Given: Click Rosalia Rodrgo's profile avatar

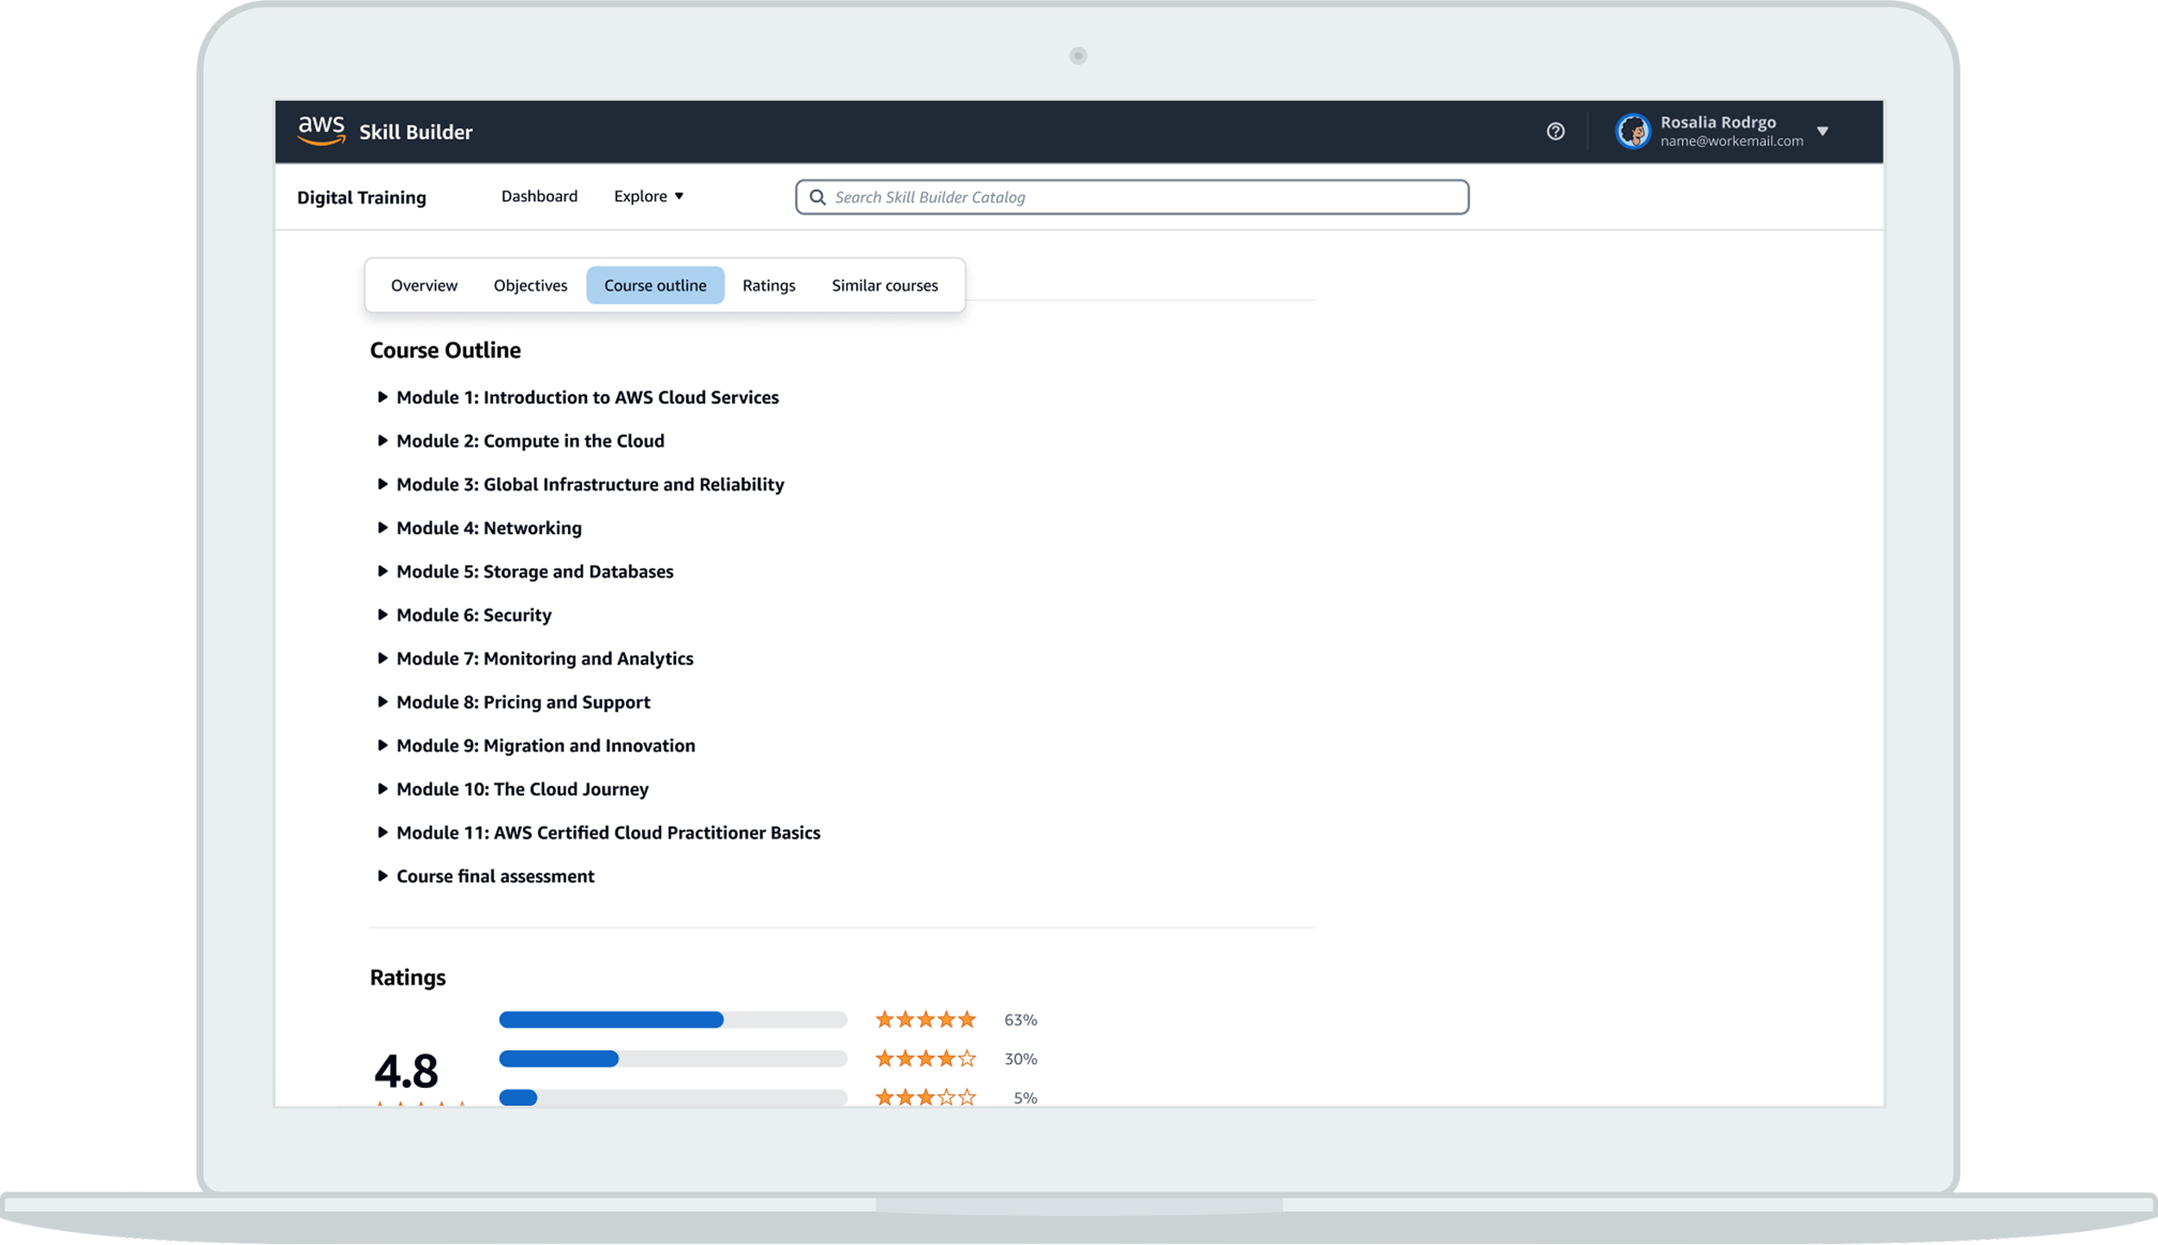Looking at the screenshot, I should pyautogui.click(x=1631, y=131).
